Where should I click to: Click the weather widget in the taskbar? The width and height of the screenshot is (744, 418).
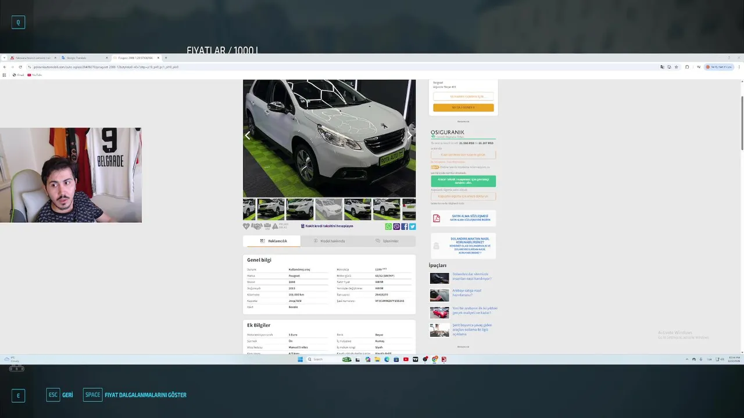tap(10, 359)
